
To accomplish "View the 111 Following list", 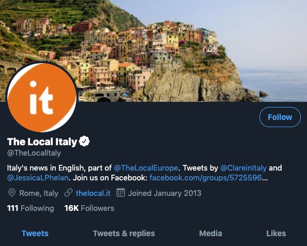I will [30, 208].
